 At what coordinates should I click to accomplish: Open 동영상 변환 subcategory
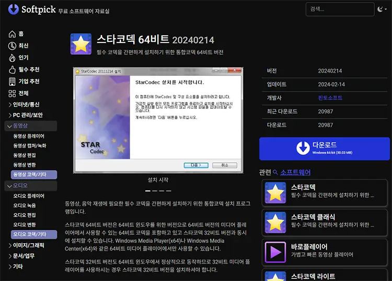(24, 165)
